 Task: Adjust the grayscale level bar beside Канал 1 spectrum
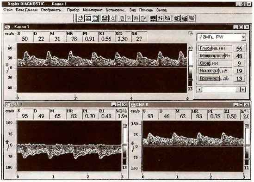191,68
